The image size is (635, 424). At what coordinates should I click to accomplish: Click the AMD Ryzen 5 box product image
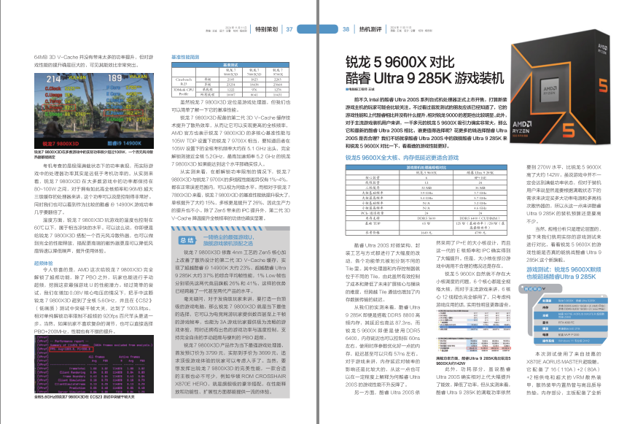[561, 88]
